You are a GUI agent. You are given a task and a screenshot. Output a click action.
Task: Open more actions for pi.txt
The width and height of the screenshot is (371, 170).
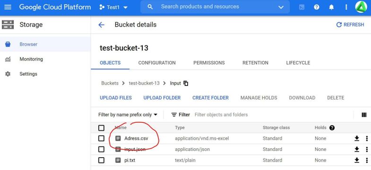coord(367,160)
